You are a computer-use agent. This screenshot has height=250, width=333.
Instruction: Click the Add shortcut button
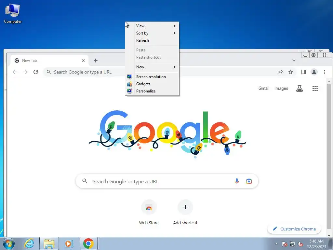pyautogui.click(x=185, y=212)
